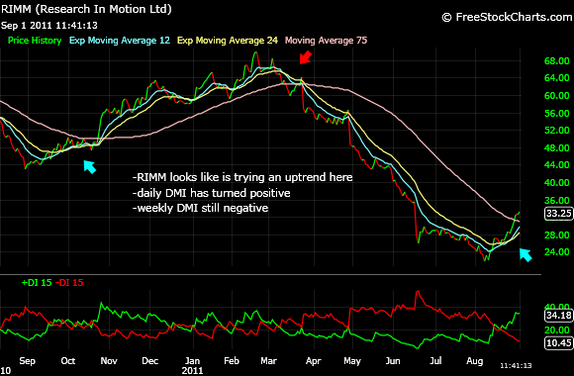
Task: Select the Moving Average 75 legend
Action: [326, 41]
